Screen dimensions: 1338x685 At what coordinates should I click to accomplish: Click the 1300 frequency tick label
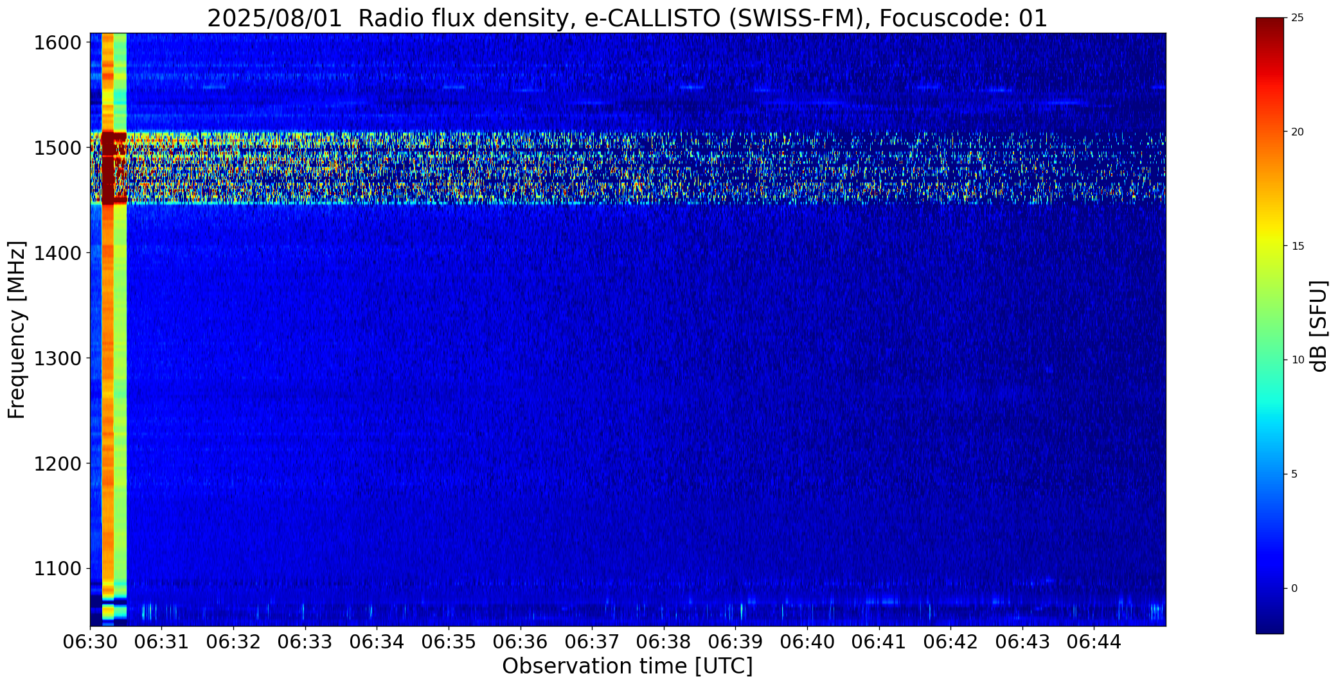click(58, 358)
